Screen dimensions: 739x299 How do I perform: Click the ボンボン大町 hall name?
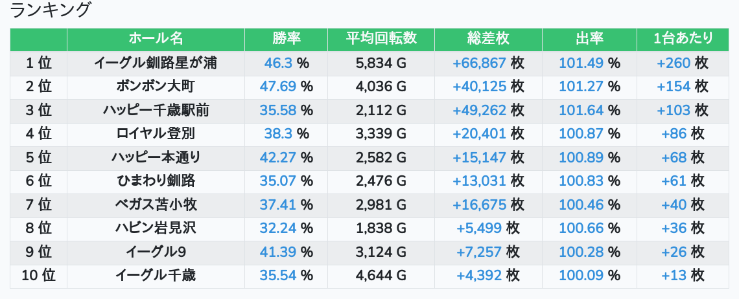(x=156, y=87)
